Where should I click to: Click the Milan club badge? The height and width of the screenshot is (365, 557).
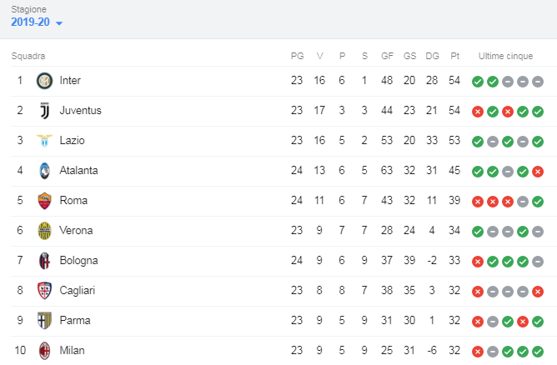44,351
